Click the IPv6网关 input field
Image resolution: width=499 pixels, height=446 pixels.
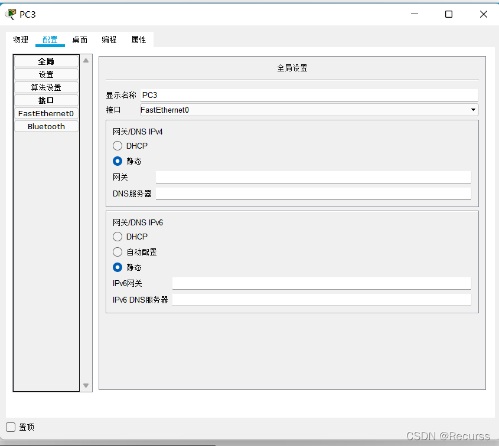tap(321, 283)
